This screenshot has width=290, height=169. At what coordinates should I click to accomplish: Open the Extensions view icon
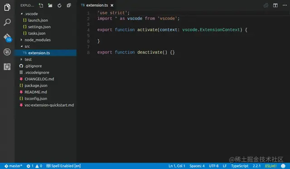click(x=7, y=67)
